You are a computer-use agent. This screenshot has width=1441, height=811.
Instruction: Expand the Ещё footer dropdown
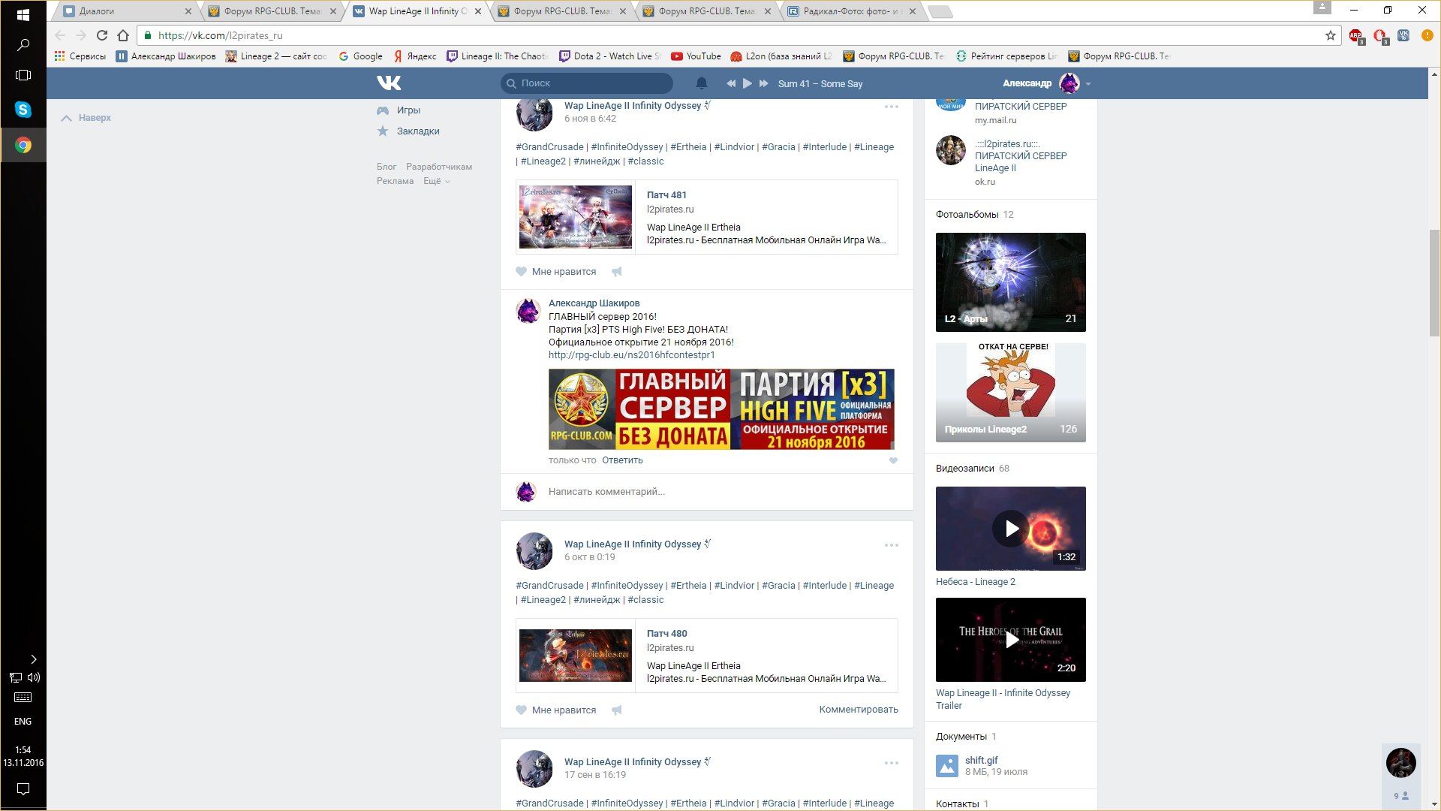point(437,181)
